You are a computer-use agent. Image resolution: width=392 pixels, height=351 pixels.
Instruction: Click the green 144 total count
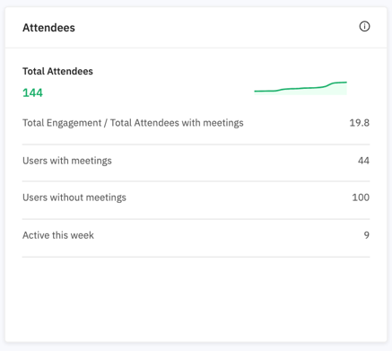tap(32, 92)
